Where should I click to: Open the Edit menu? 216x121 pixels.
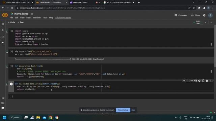pyautogui.click(x=17, y=18)
